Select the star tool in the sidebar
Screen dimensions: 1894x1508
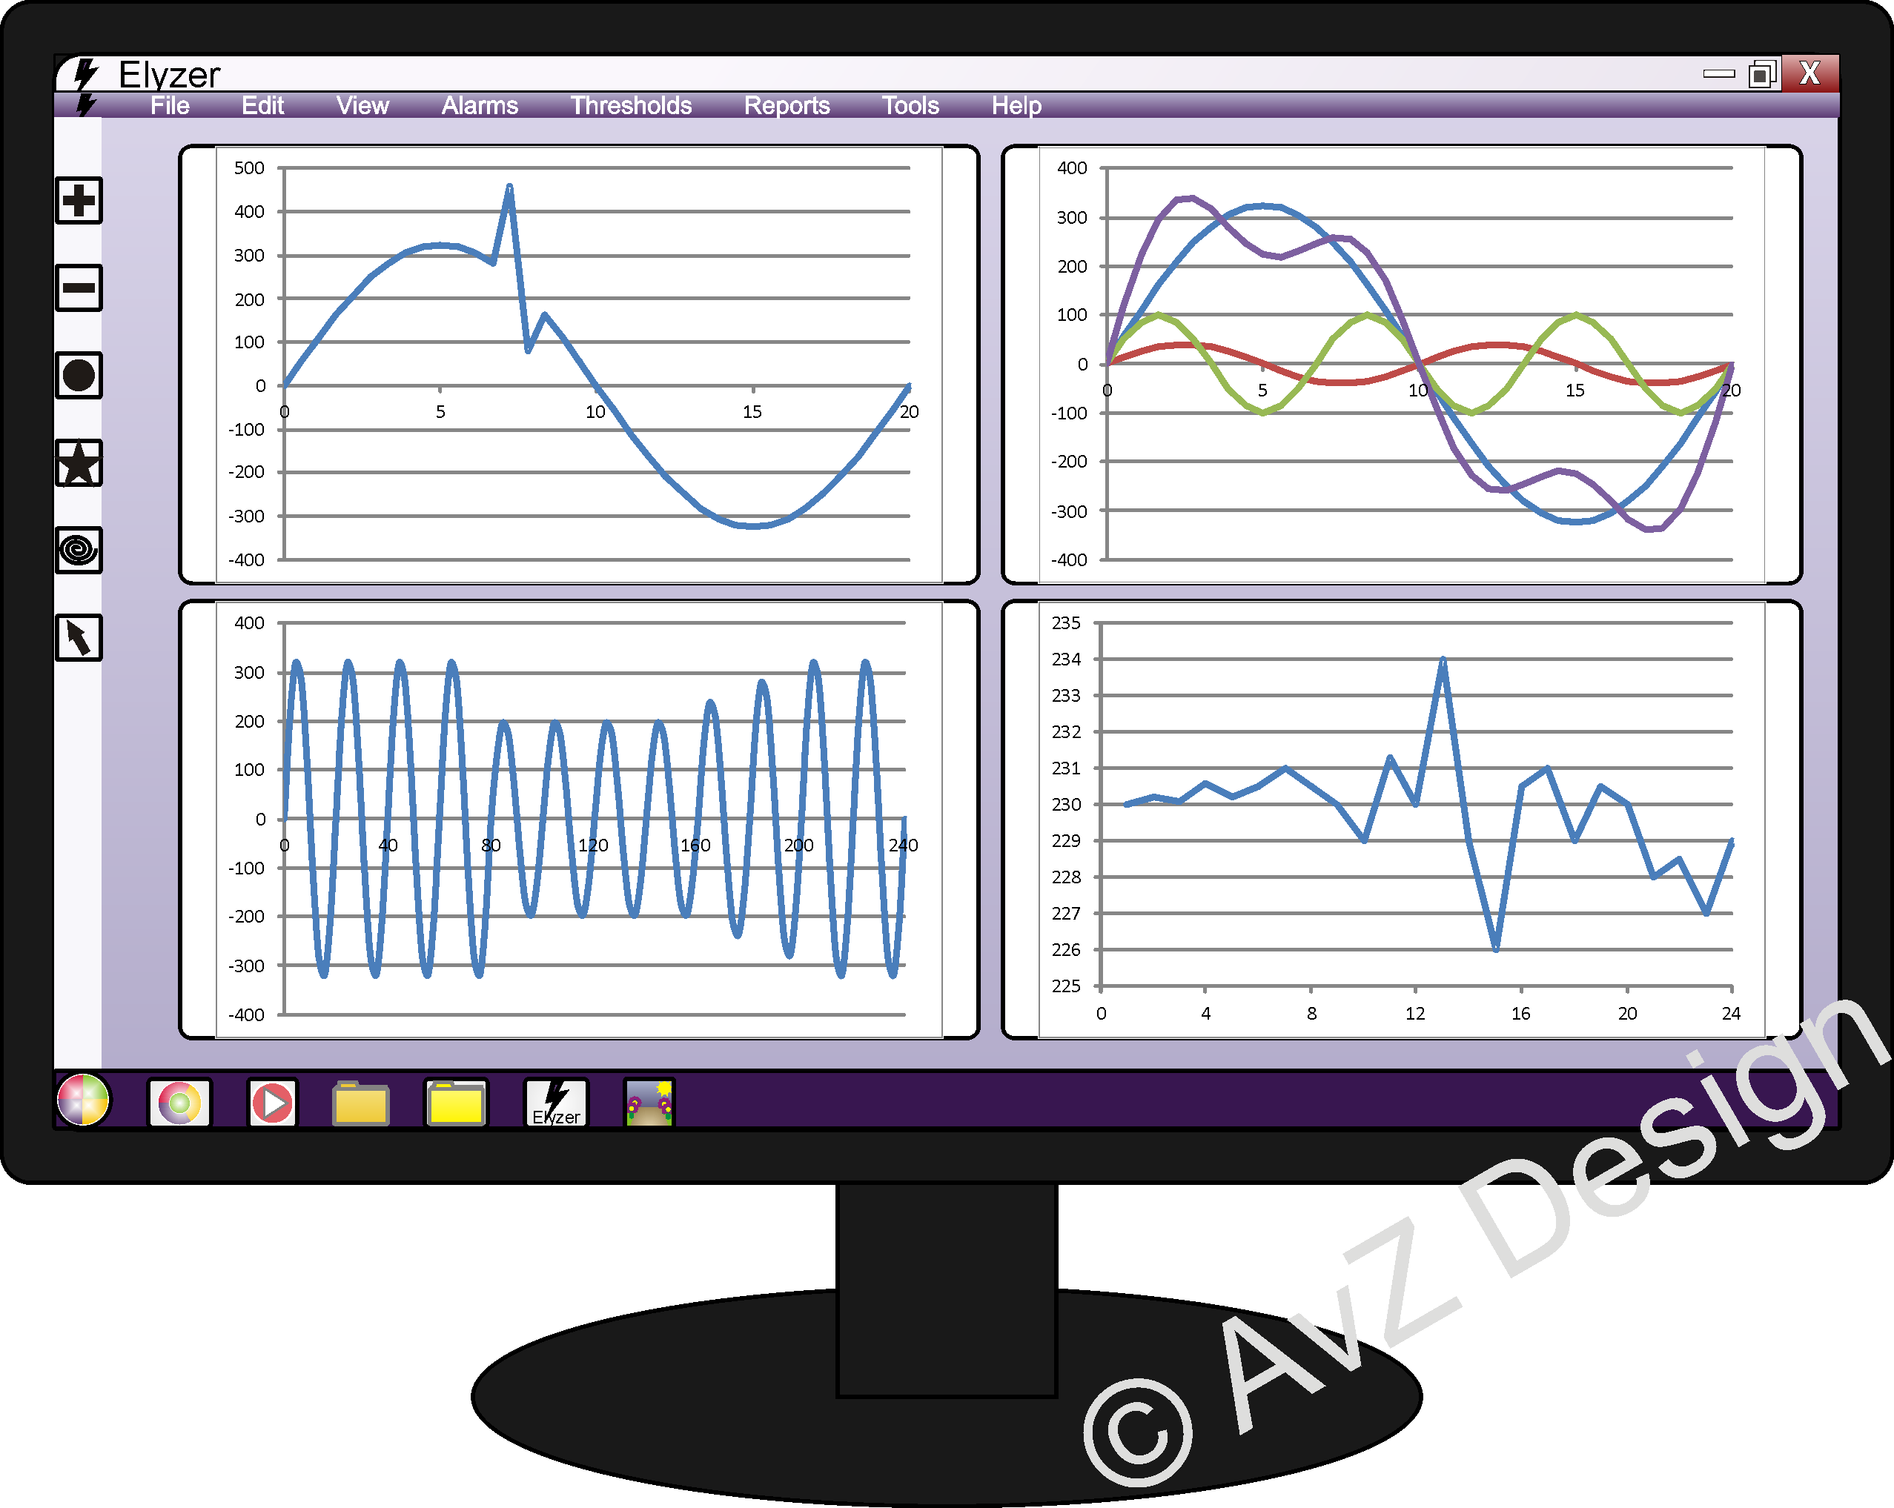(x=79, y=463)
